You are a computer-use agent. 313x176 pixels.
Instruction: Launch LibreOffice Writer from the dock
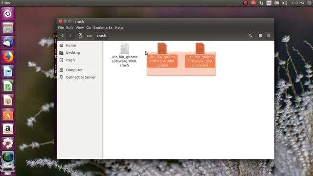tap(8, 71)
